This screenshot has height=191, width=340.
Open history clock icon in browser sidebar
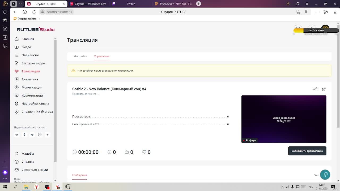[5, 12]
